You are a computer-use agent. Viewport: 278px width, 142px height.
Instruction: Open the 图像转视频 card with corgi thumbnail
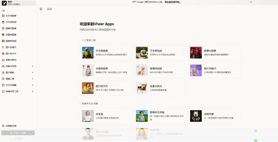point(160,70)
